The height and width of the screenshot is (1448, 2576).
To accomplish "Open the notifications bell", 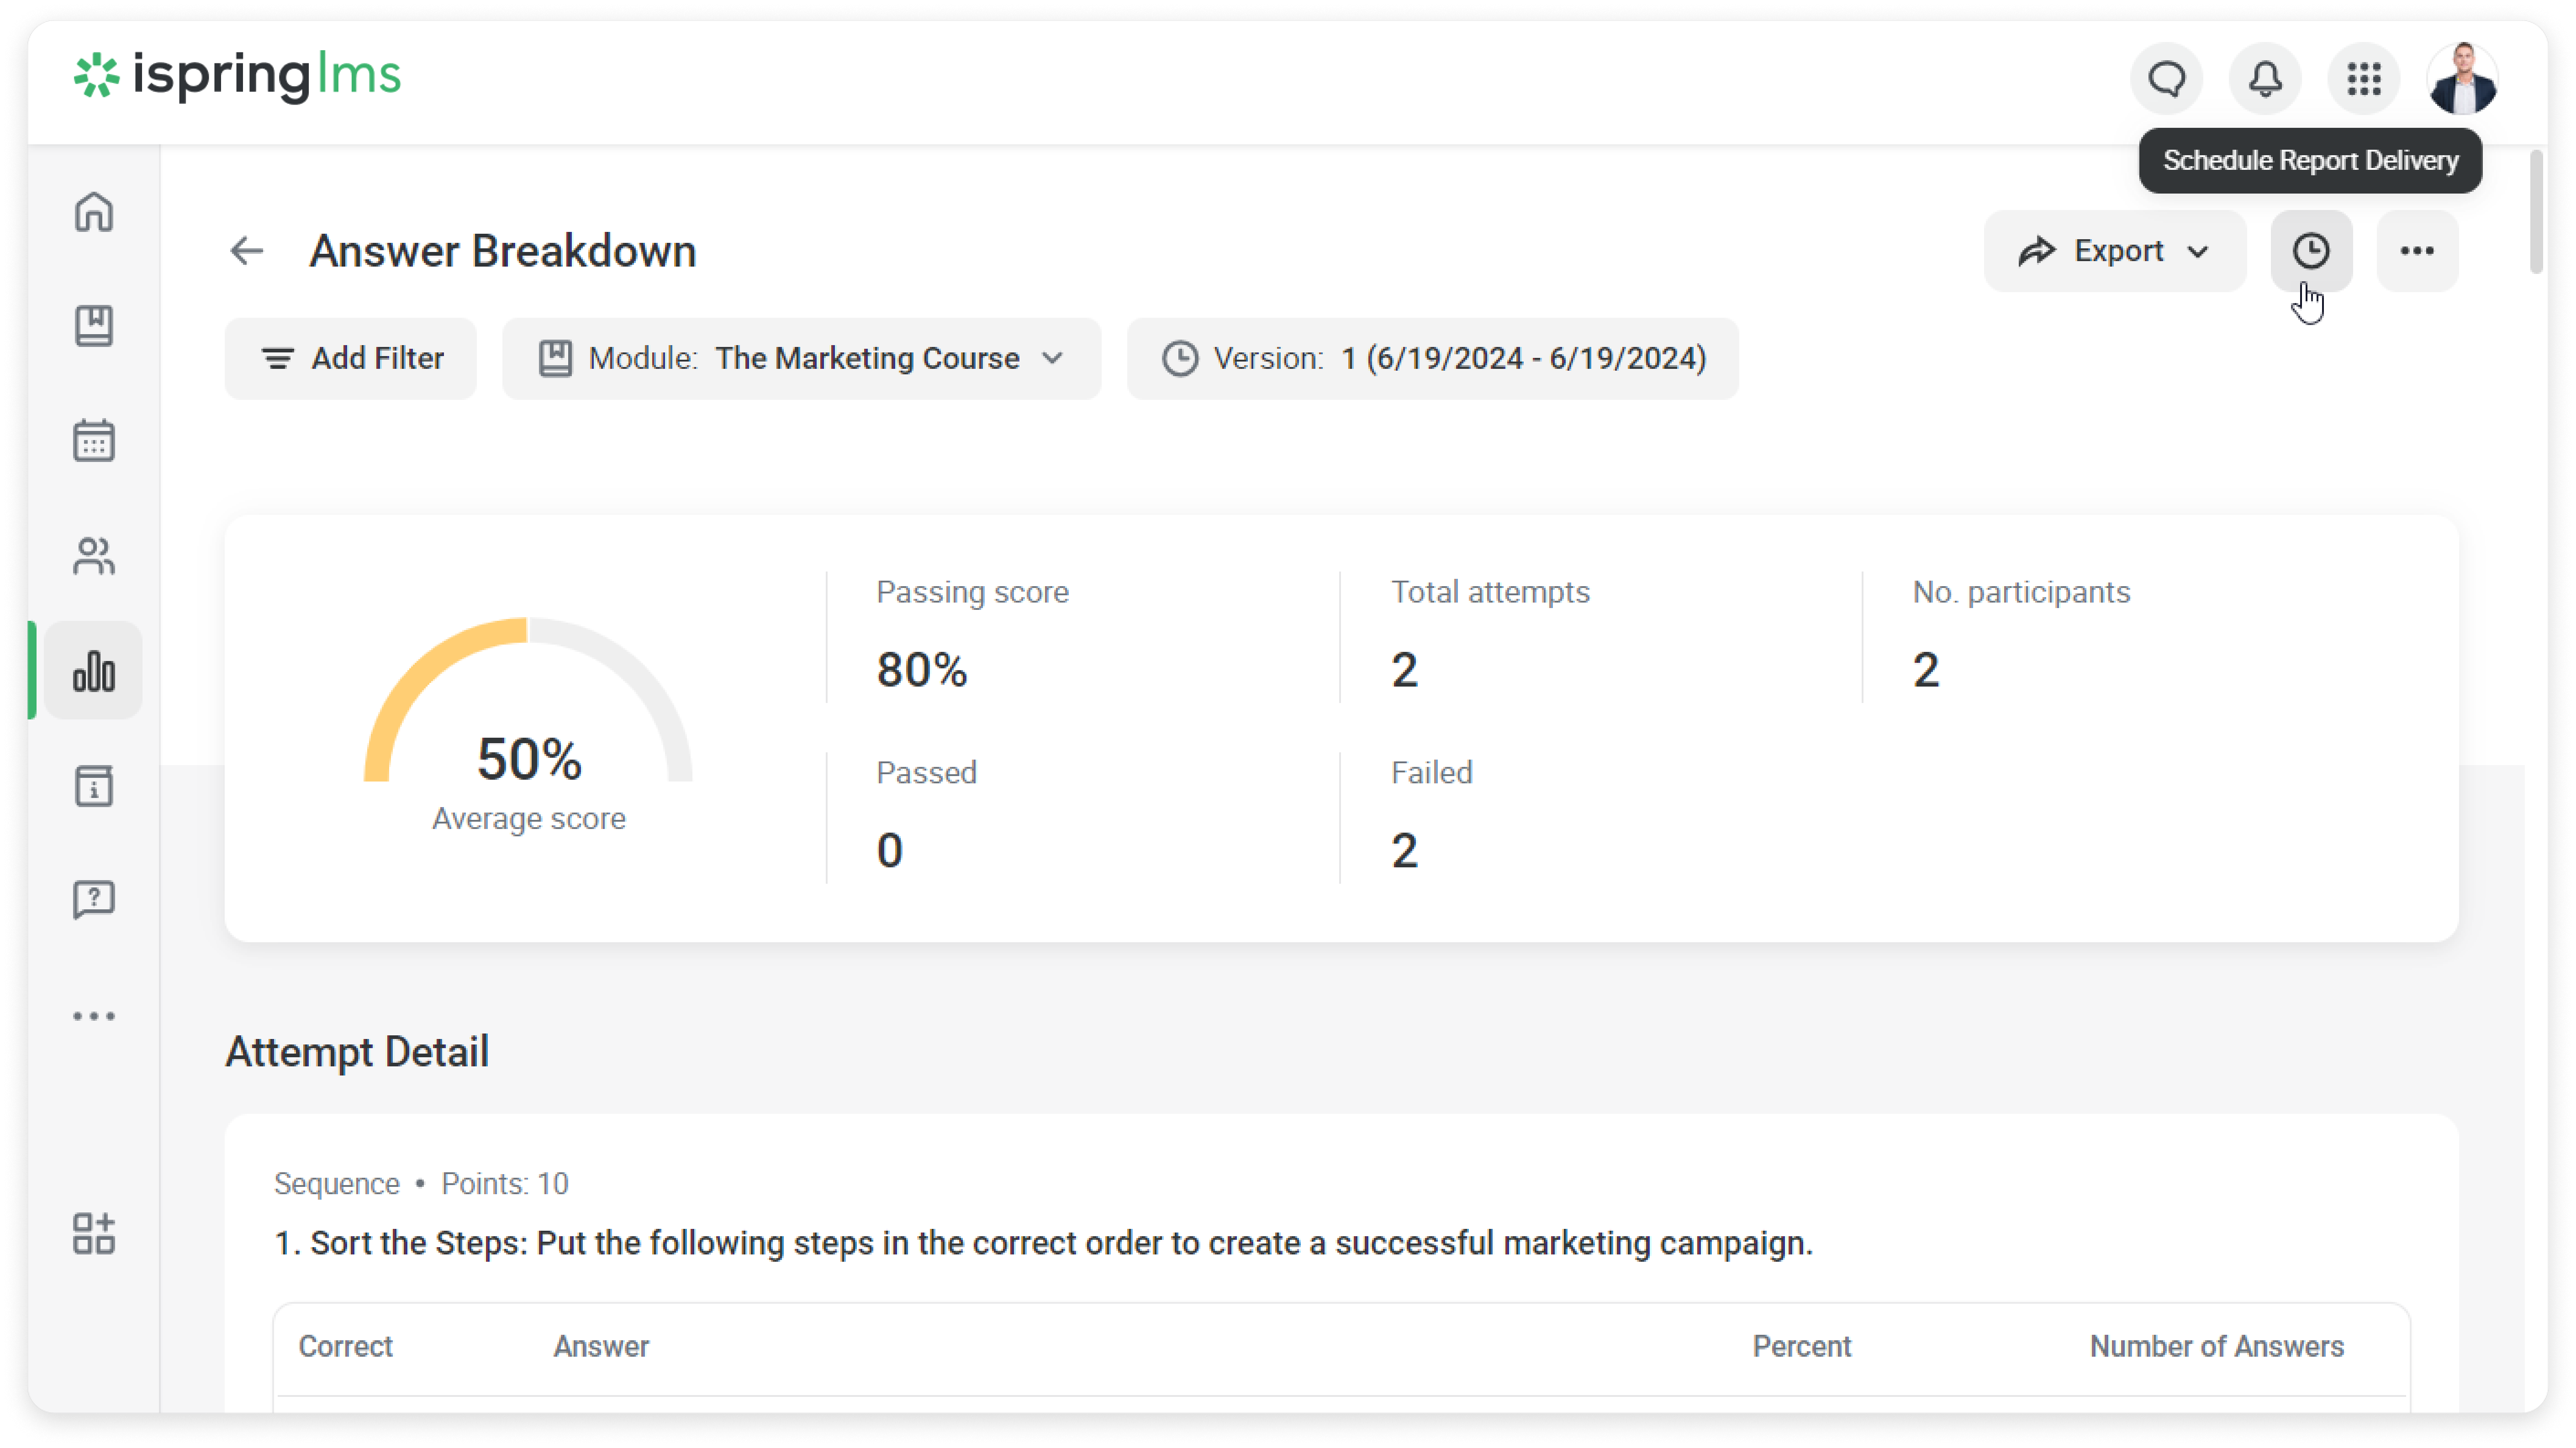I will [x=2265, y=79].
